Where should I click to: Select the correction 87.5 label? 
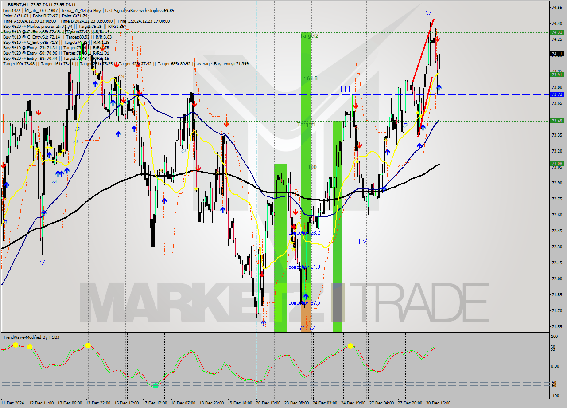tap(304, 303)
